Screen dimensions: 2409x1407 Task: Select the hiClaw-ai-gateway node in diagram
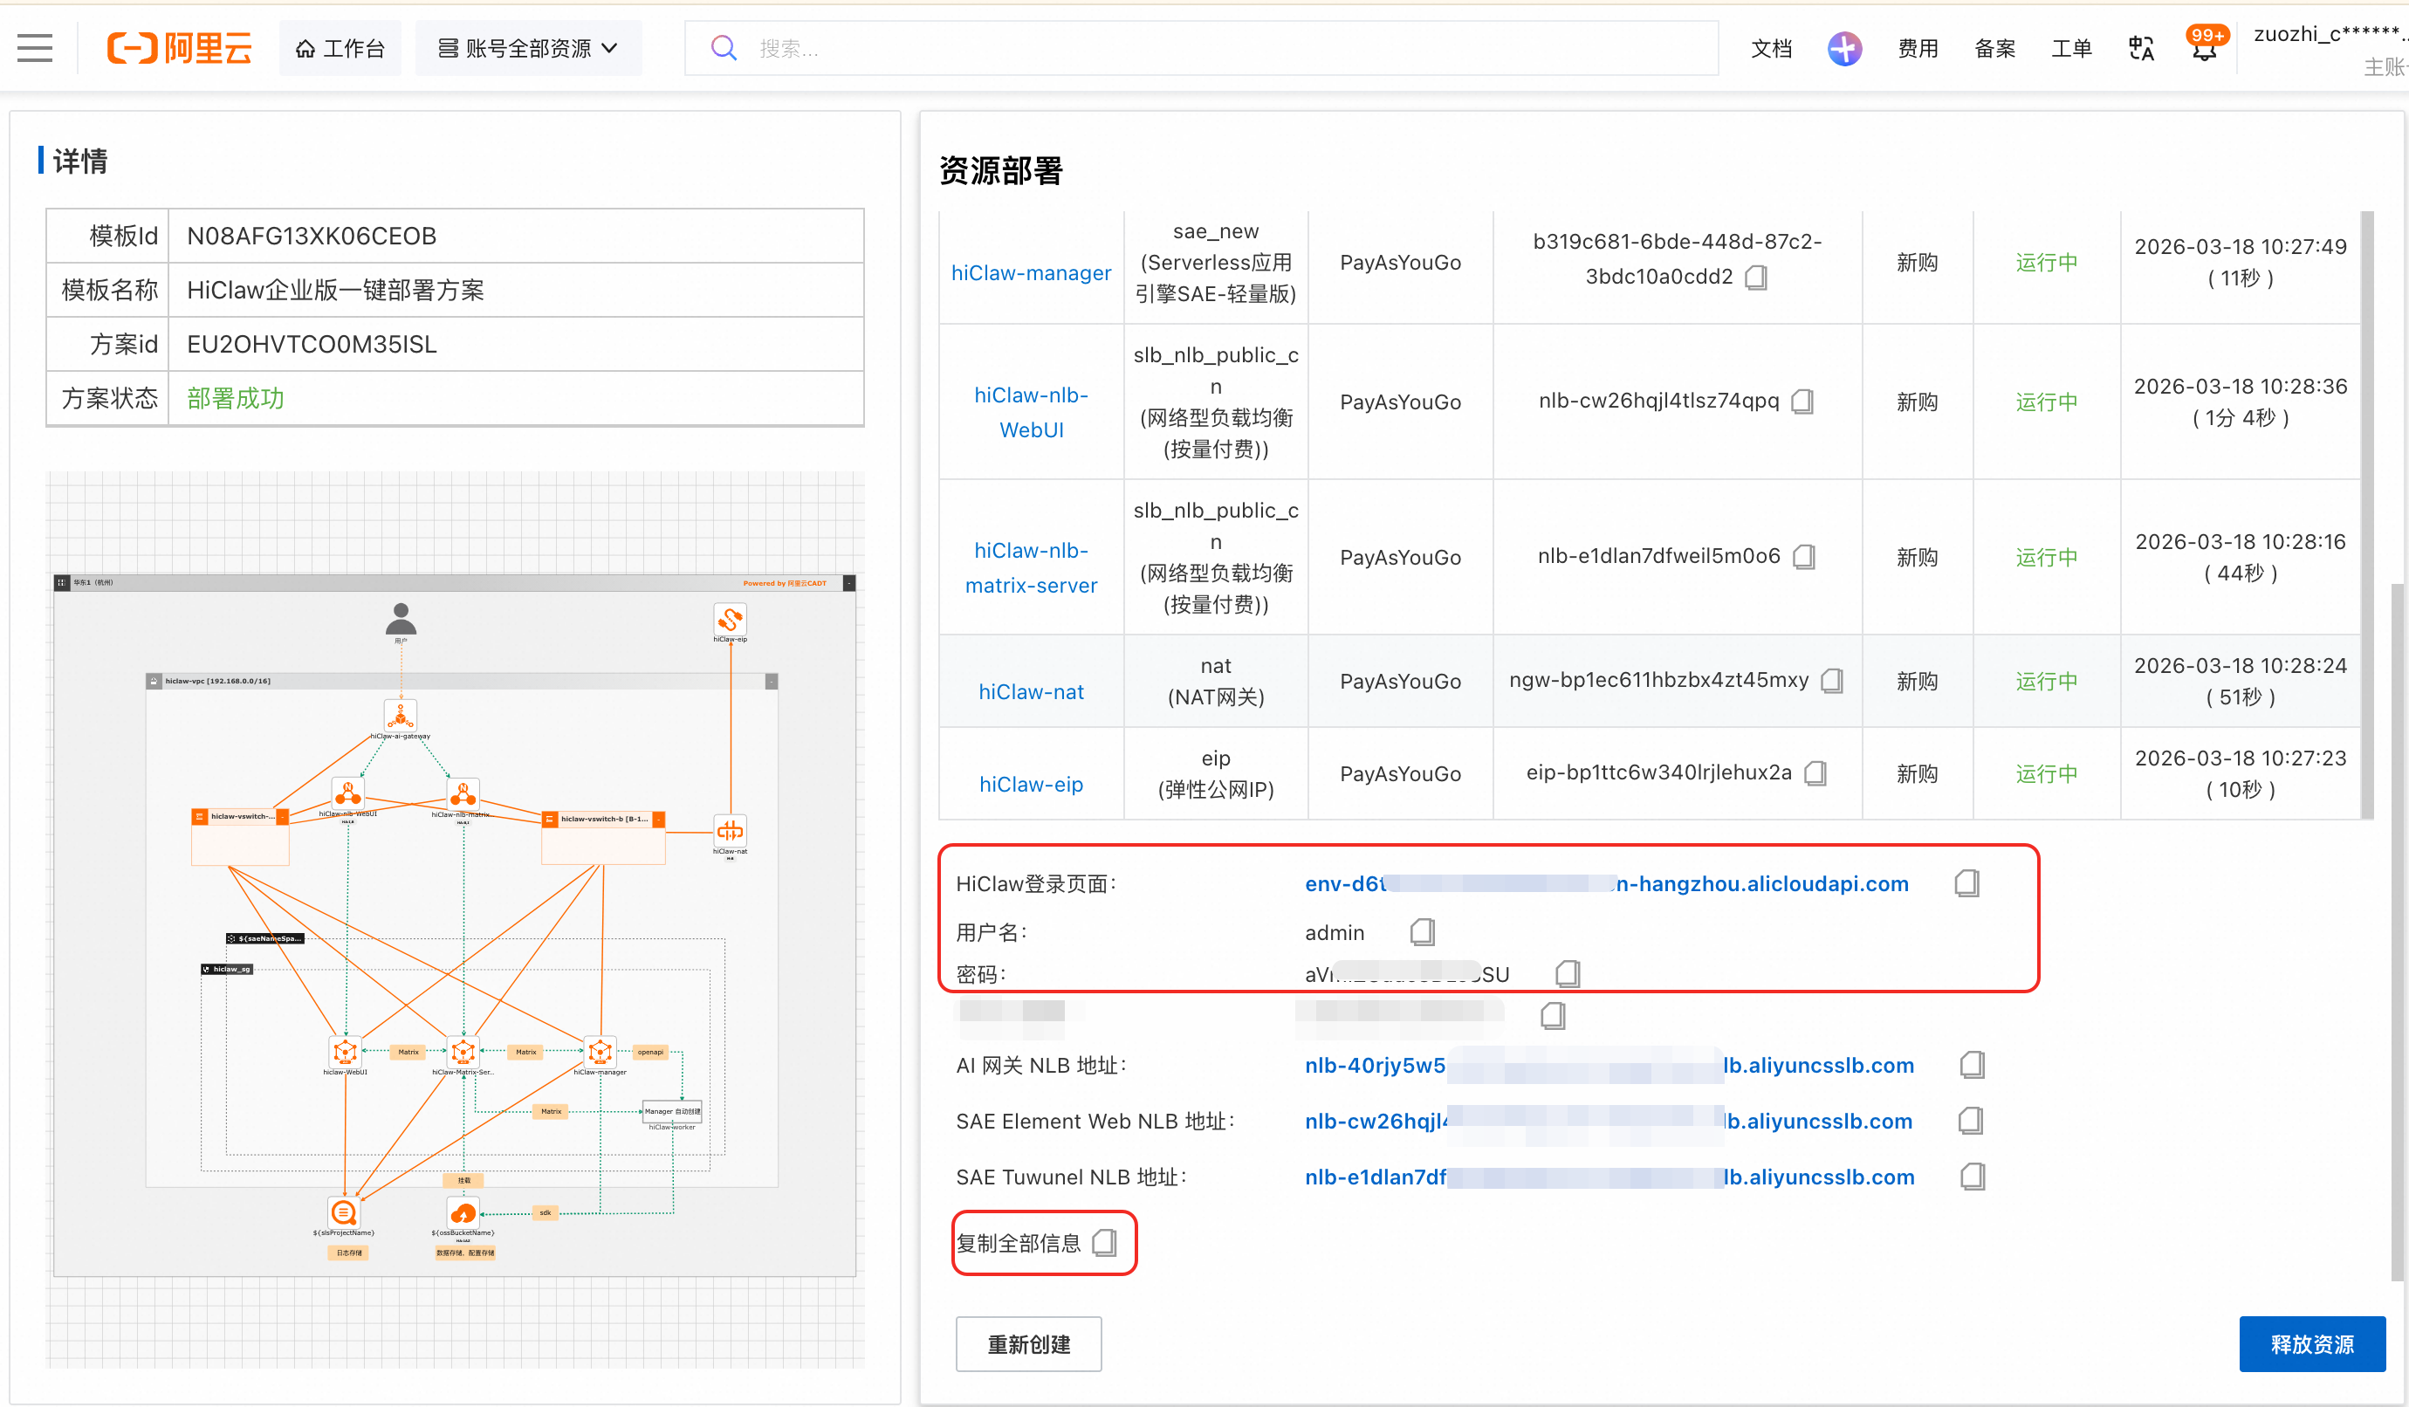click(x=401, y=715)
